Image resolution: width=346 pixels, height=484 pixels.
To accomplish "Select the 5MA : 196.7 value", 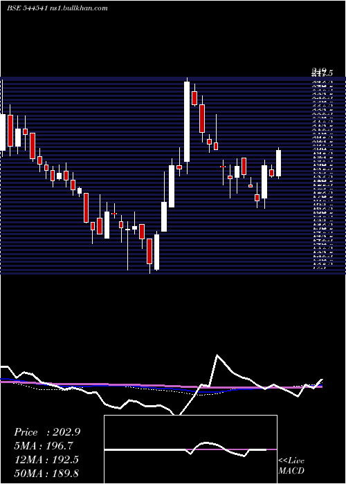I will click(x=45, y=445).
